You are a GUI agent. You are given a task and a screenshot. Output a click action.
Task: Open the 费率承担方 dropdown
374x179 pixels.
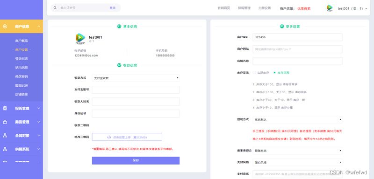297,151
